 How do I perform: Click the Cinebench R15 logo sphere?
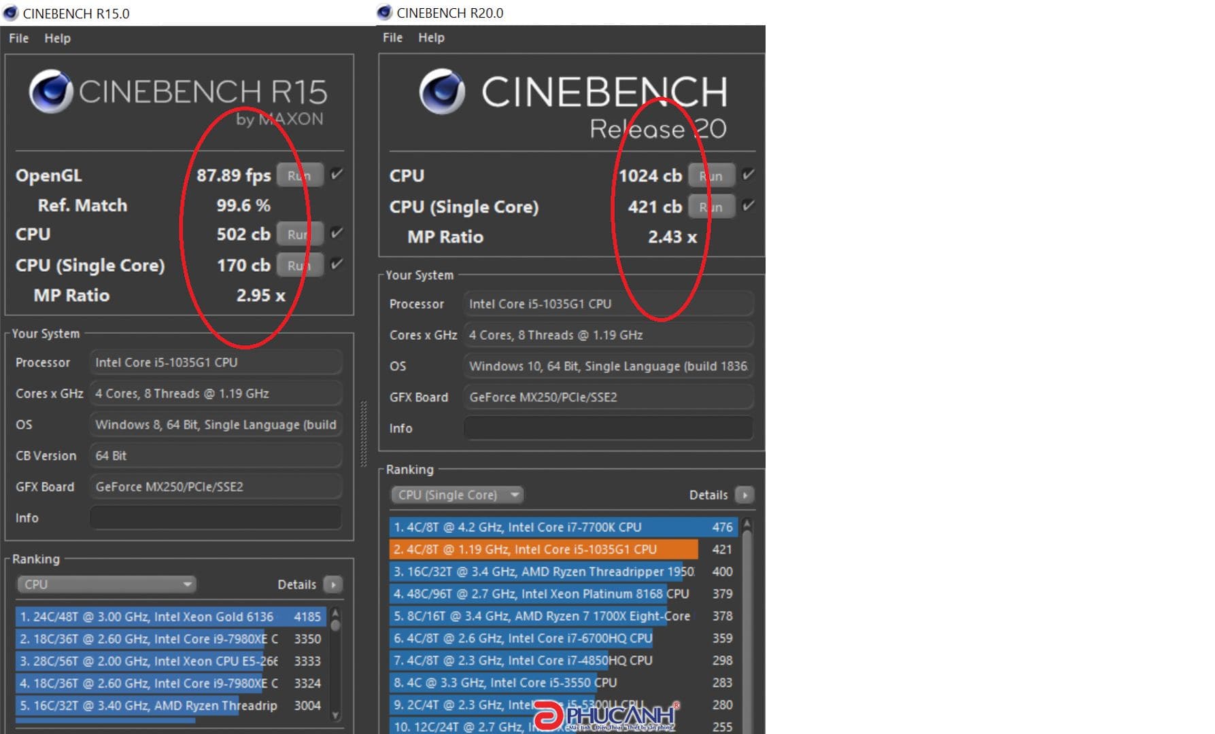pos(51,91)
